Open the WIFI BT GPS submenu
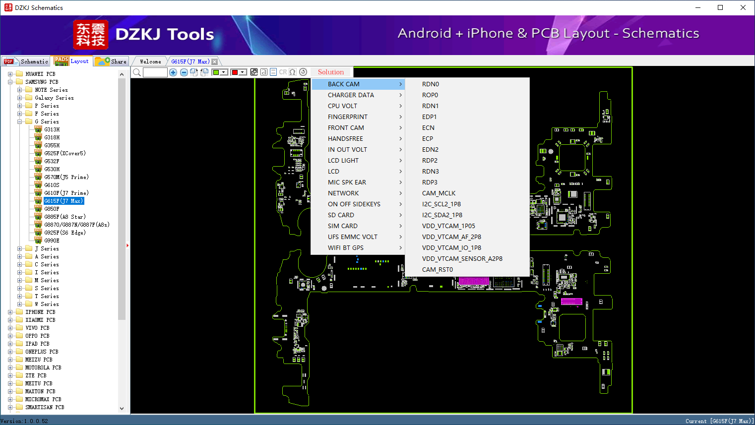Image resolution: width=755 pixels, height=425 pixels. tap(358, 248)
